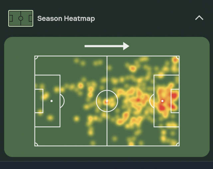213x169 pixels.
Task: Click the yellow spot below the left penalty spot
Action: (50, 117)
